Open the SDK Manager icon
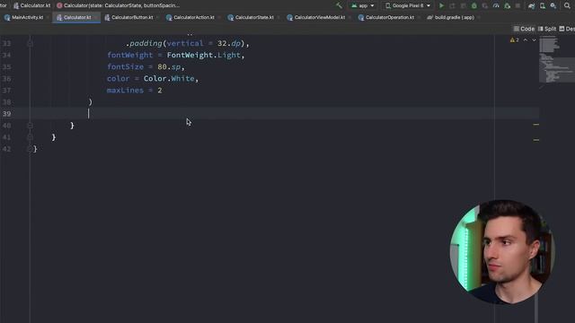The height and width of the screenshot is (323, 575). coord(553,5)
